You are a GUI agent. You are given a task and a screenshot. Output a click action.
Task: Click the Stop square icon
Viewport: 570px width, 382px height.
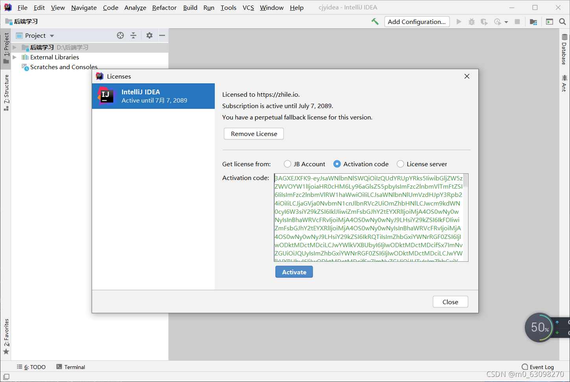(x=517, y=22)
